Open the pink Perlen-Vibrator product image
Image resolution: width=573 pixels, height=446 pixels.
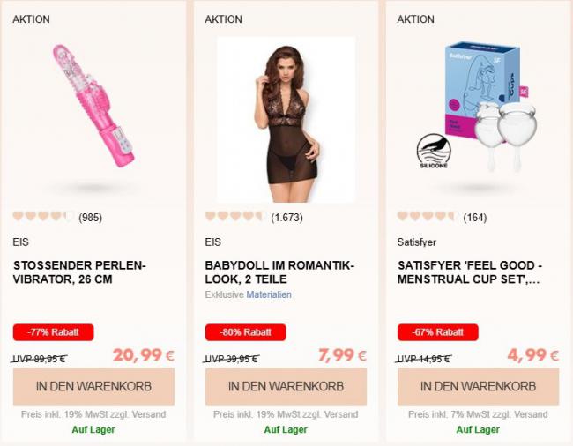[94, 106]
